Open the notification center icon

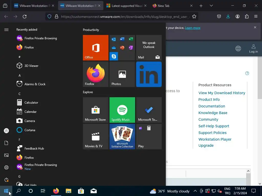[x=254, y=191]
